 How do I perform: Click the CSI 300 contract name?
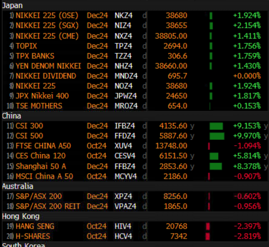point(29,126)
